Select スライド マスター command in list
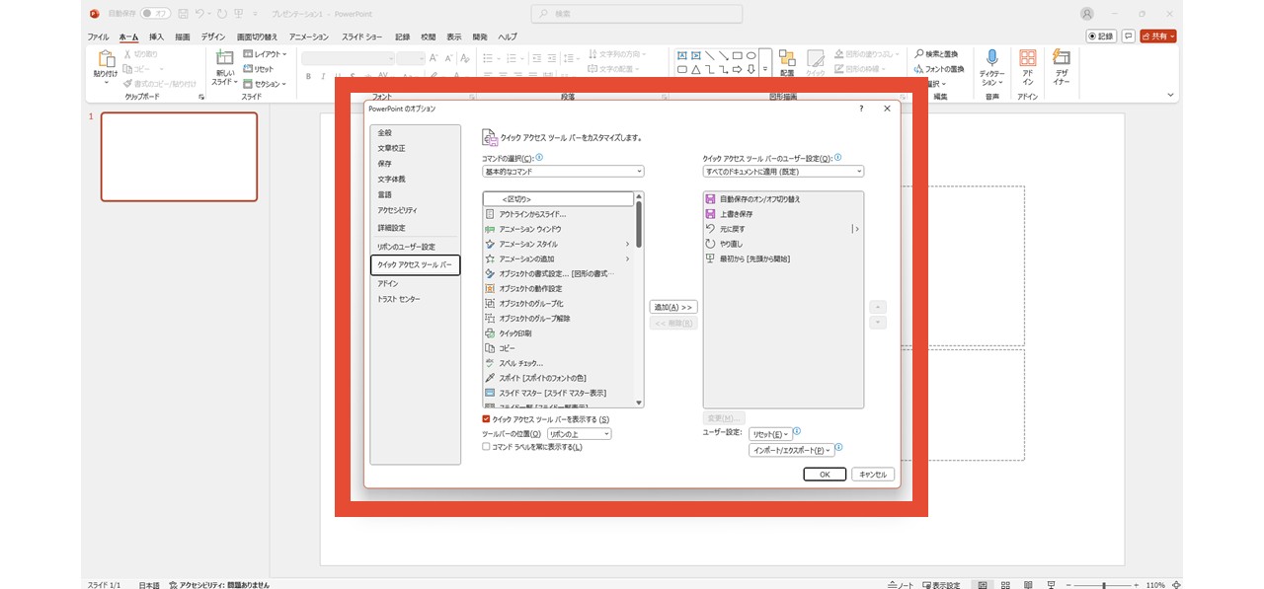The image size is (1264, 589). pyautogui.click(x=557, y=393)
